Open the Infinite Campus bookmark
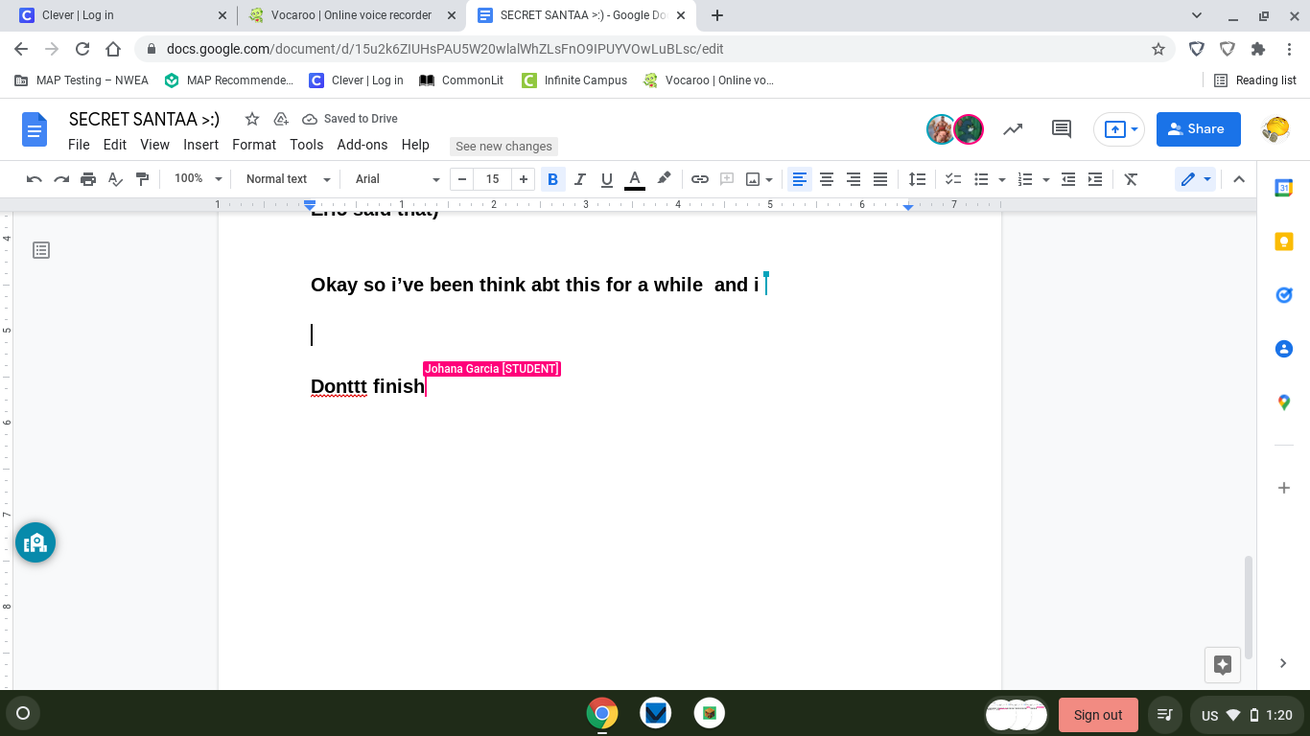Viewport: 1310px width, 736px height. click(x=574, y=80)
